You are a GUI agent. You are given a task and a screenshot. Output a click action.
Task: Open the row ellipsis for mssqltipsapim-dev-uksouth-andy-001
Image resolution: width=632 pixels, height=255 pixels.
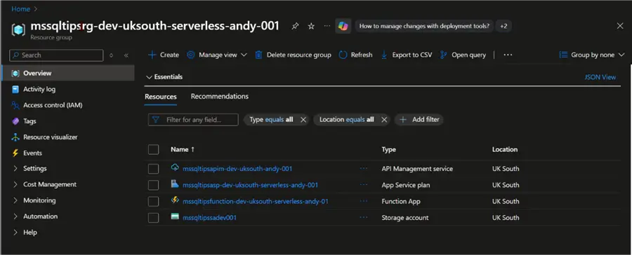(x=364, y=169)
